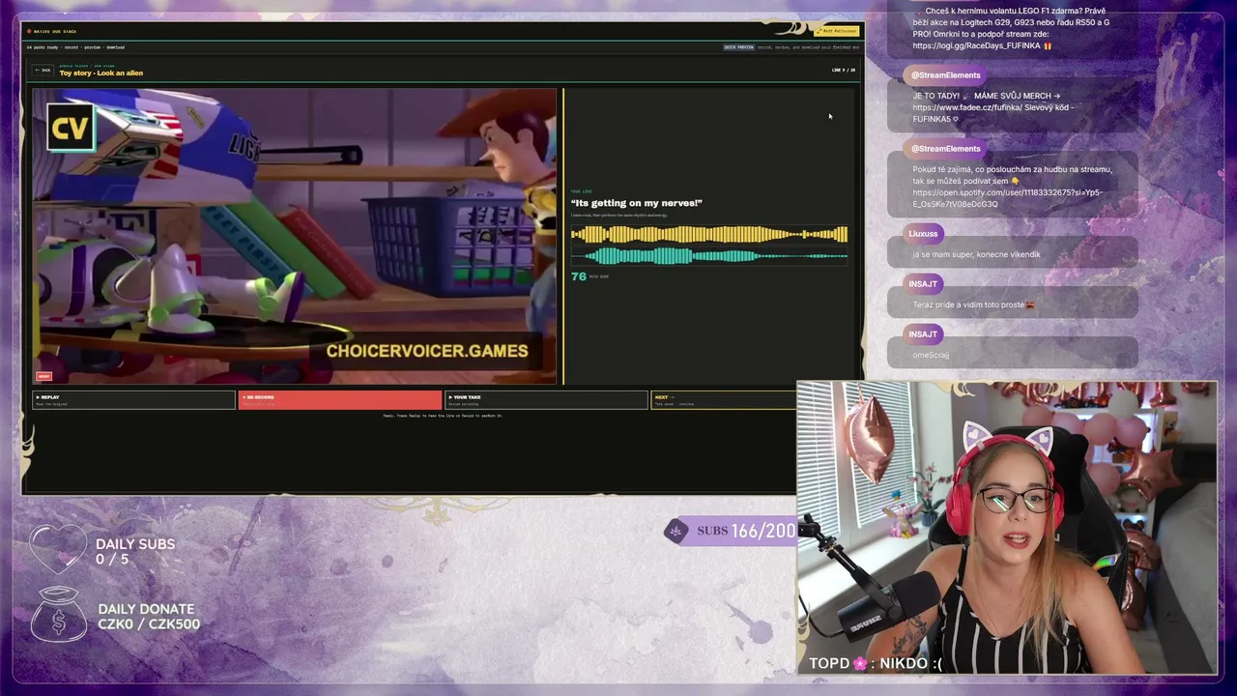The image size is (1237, 696).
Task: Click the "Daily Subs 0 / 5" text
Action: pyautogui.click(x=135, y=551)
